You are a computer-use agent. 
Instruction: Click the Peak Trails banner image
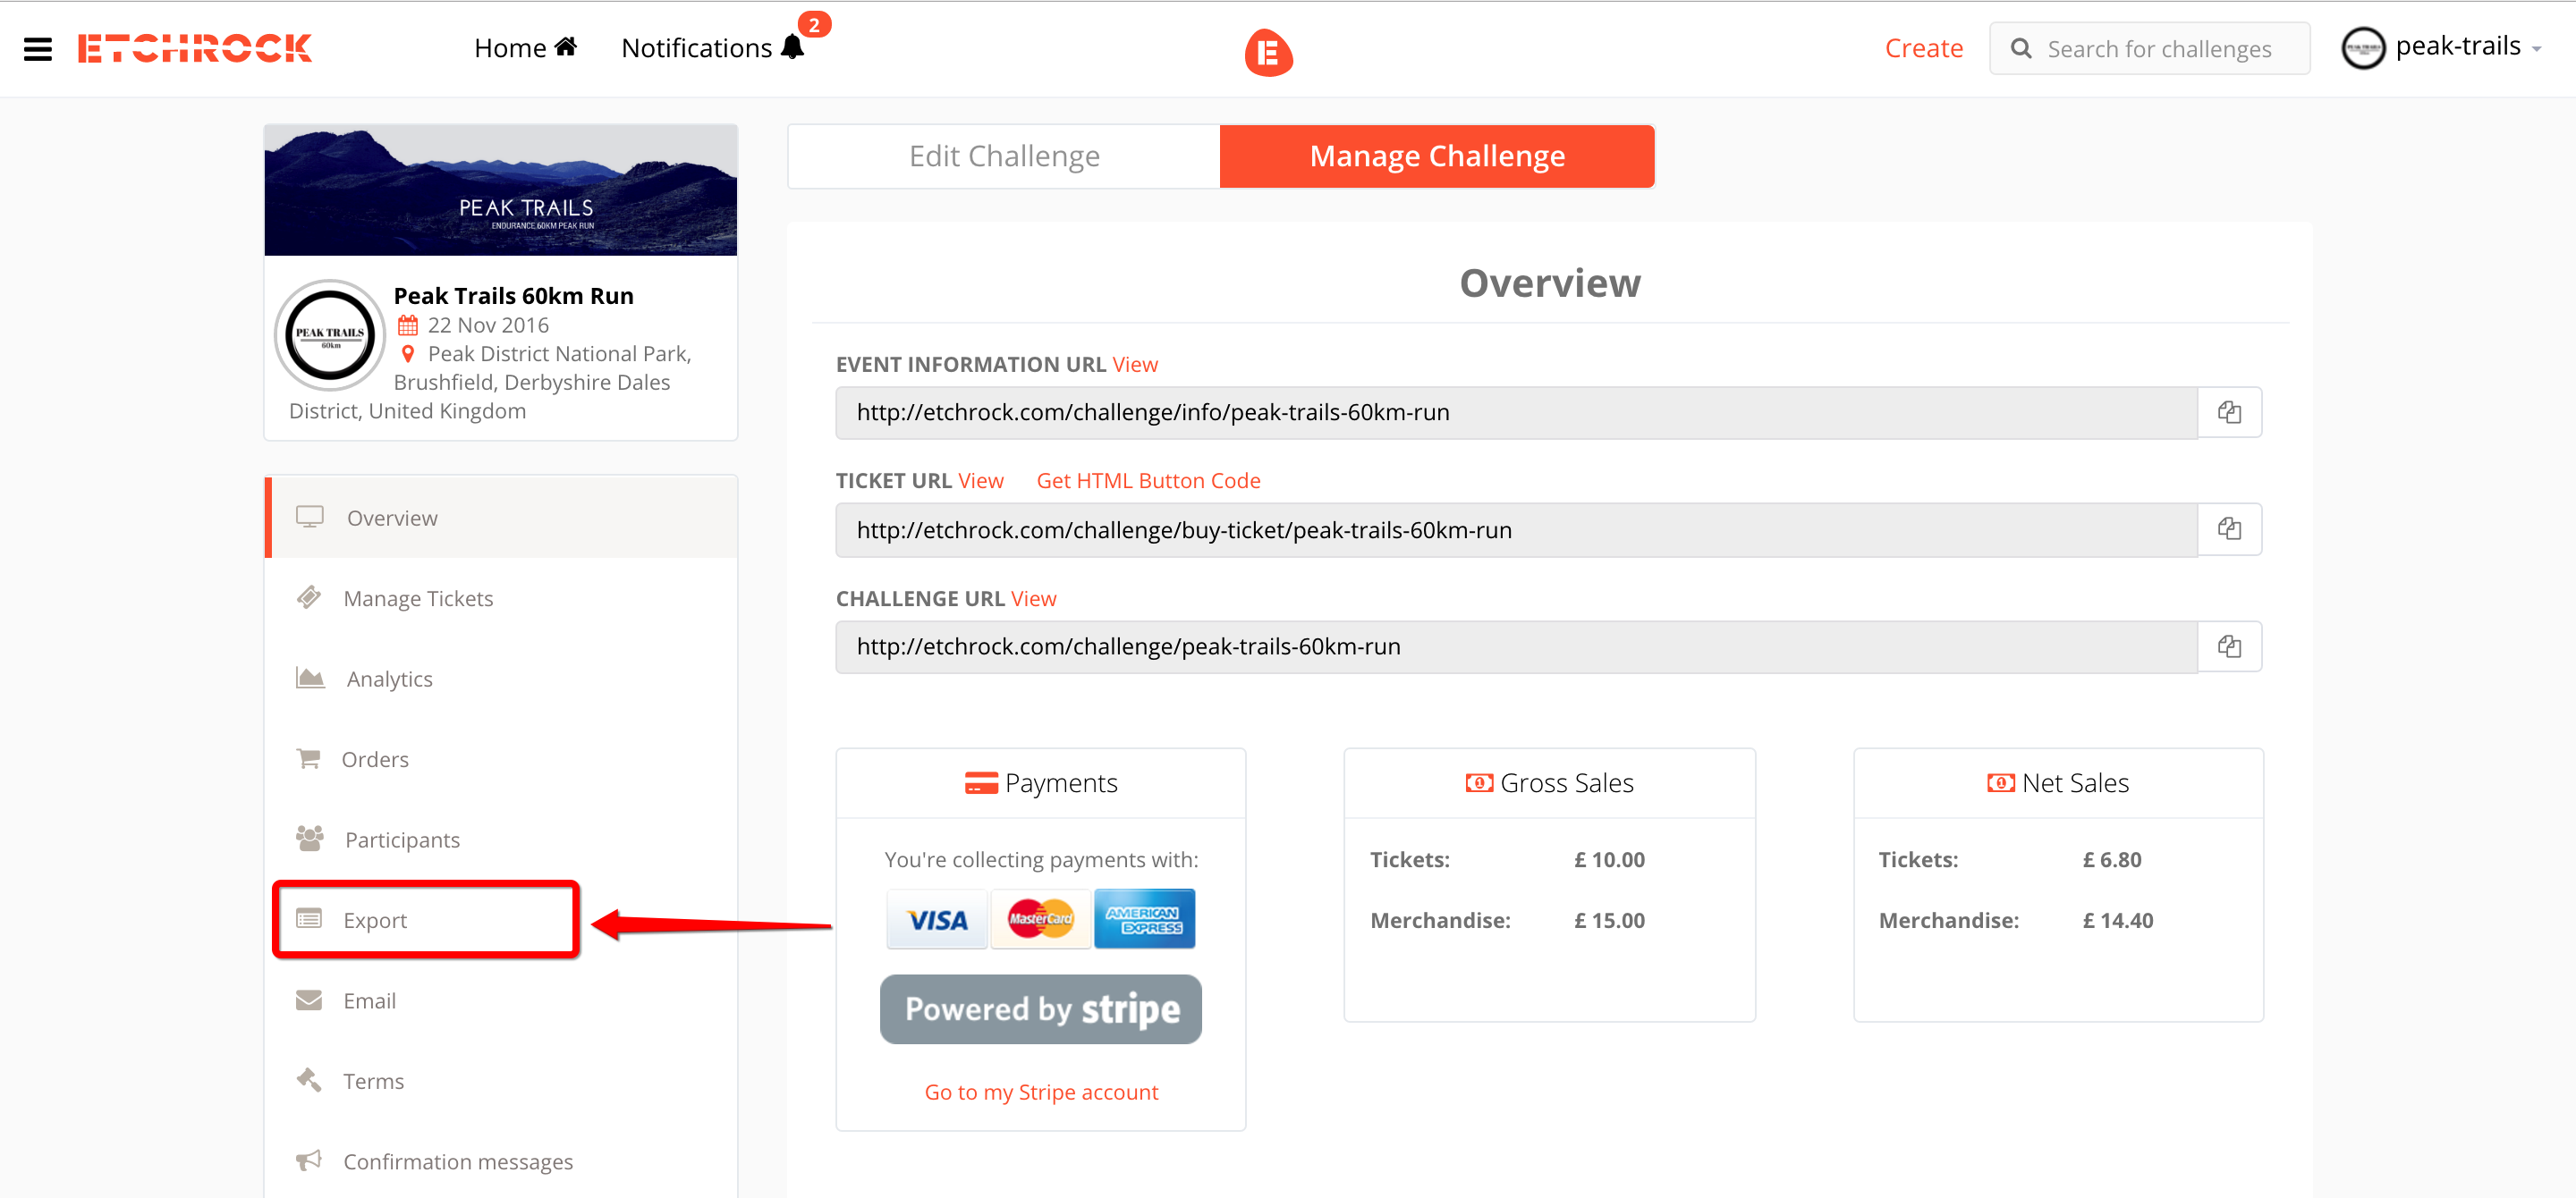500,190
